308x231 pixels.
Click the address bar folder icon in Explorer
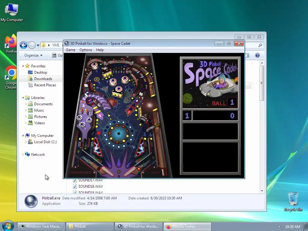(43, 45)
